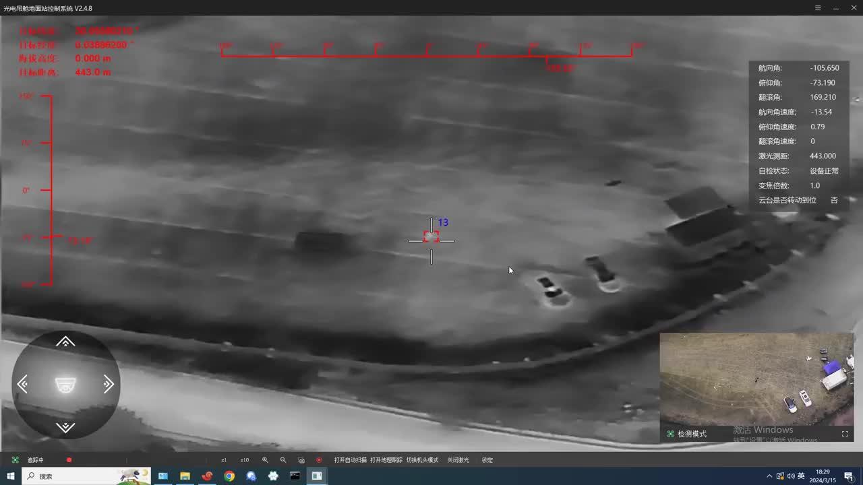Switch input language via 英 indicator
This screenshot has width=863, height=485.
coord(801,476)
